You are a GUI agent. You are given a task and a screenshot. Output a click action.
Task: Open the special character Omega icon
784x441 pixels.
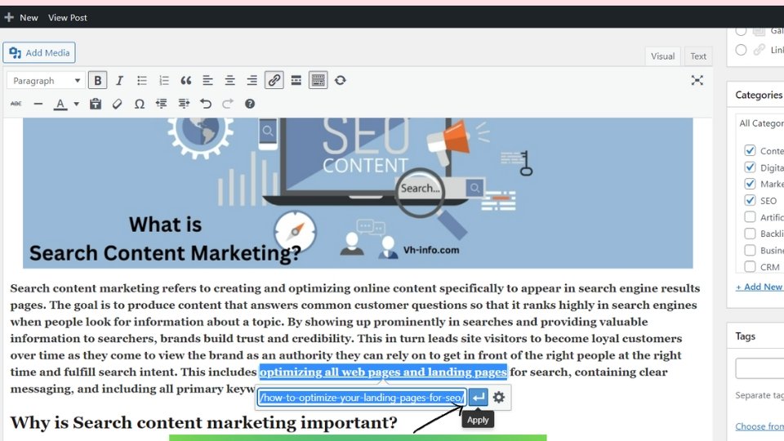[x=140, y=104]
